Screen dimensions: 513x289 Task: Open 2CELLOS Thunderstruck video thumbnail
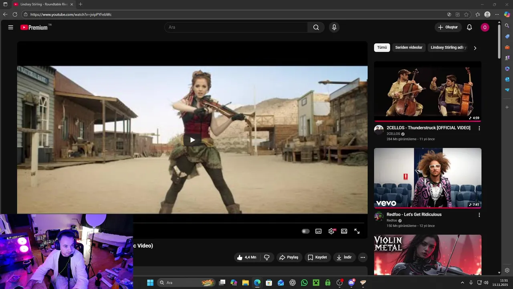[x=428, y=91]
